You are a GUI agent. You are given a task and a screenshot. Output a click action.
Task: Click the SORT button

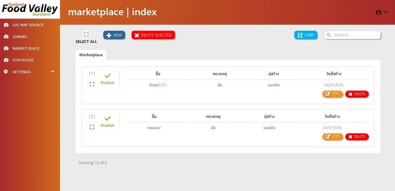coord(306,35)
